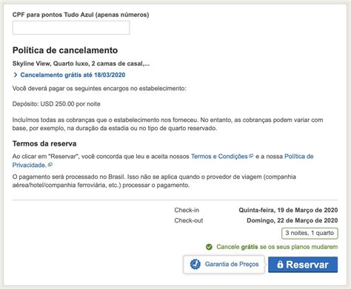Click Skyline View room name text
The width and height of the screenshot is (351, 289).
[x=81, y=64]
